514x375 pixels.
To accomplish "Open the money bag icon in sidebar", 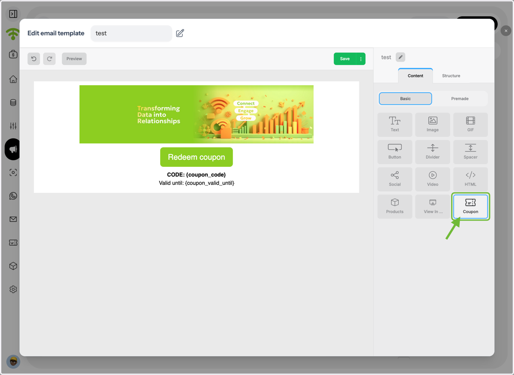I will pos(13,54).
